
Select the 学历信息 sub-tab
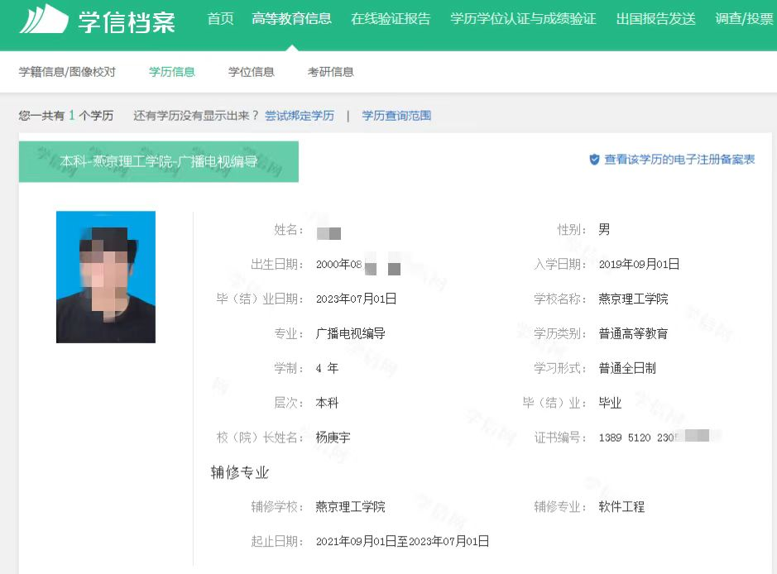pyautogui.click(x=172, y=72)
